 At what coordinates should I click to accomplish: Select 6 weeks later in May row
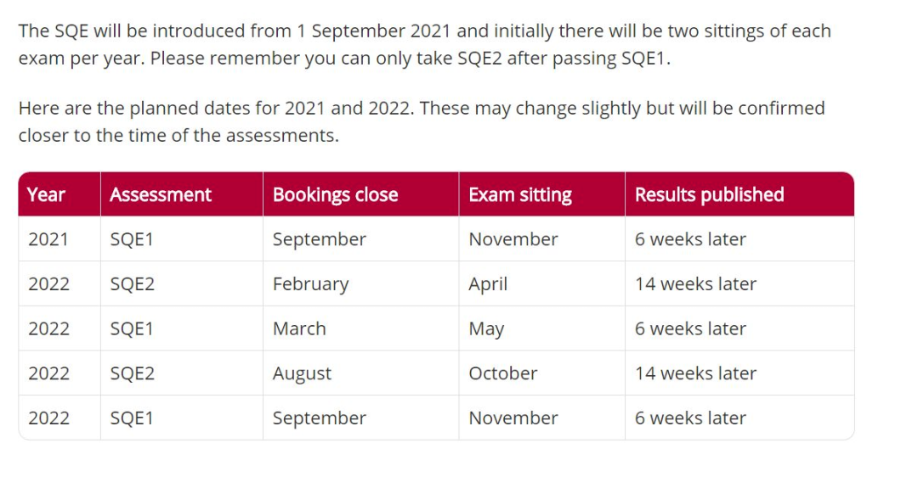pos(690,328)
